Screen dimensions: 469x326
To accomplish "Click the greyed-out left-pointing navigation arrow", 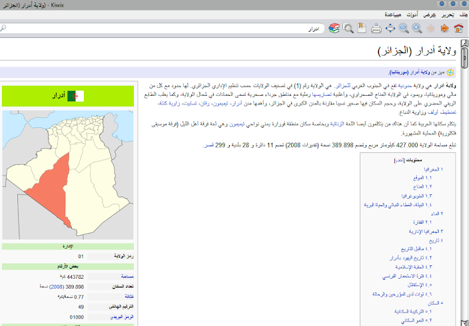I will pyautogui.click(x=431, y=29).
